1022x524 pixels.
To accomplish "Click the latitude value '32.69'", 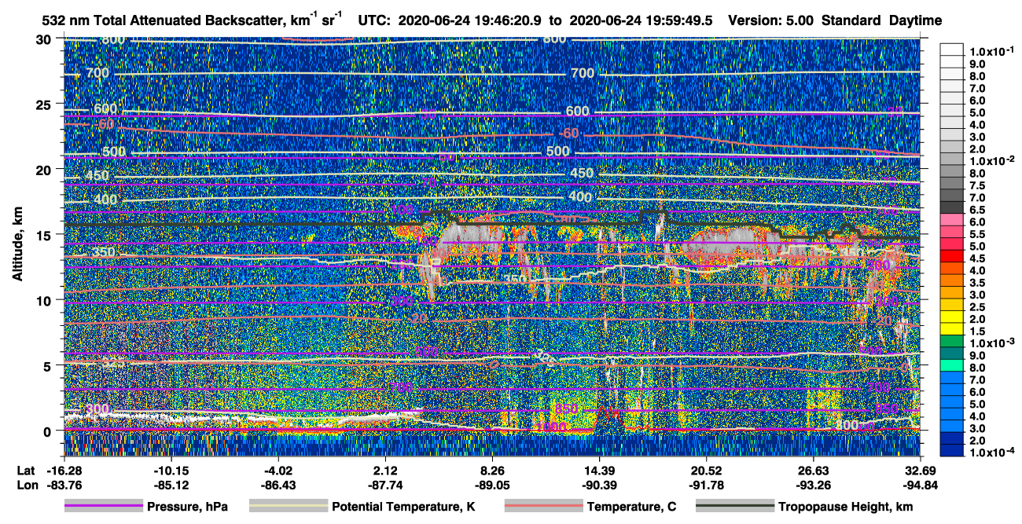I will point(921,471).
